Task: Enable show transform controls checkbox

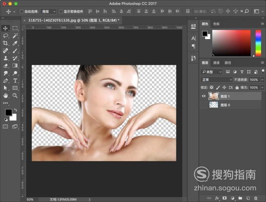Action: coord(61,11)
